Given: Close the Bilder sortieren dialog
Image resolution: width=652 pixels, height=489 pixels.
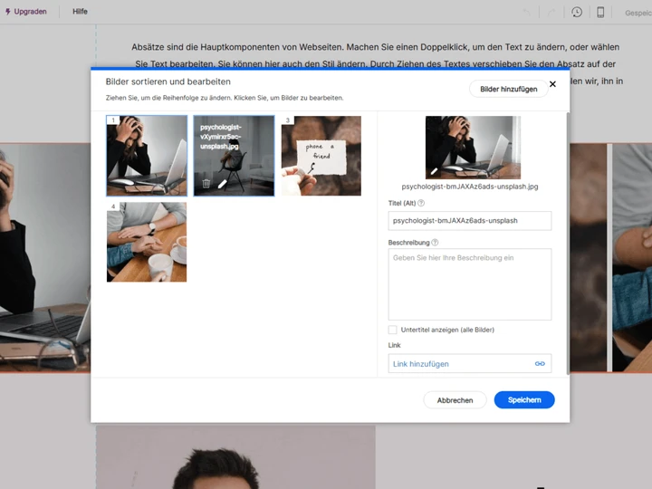Looking at the screenshot, I should [552, 84].
